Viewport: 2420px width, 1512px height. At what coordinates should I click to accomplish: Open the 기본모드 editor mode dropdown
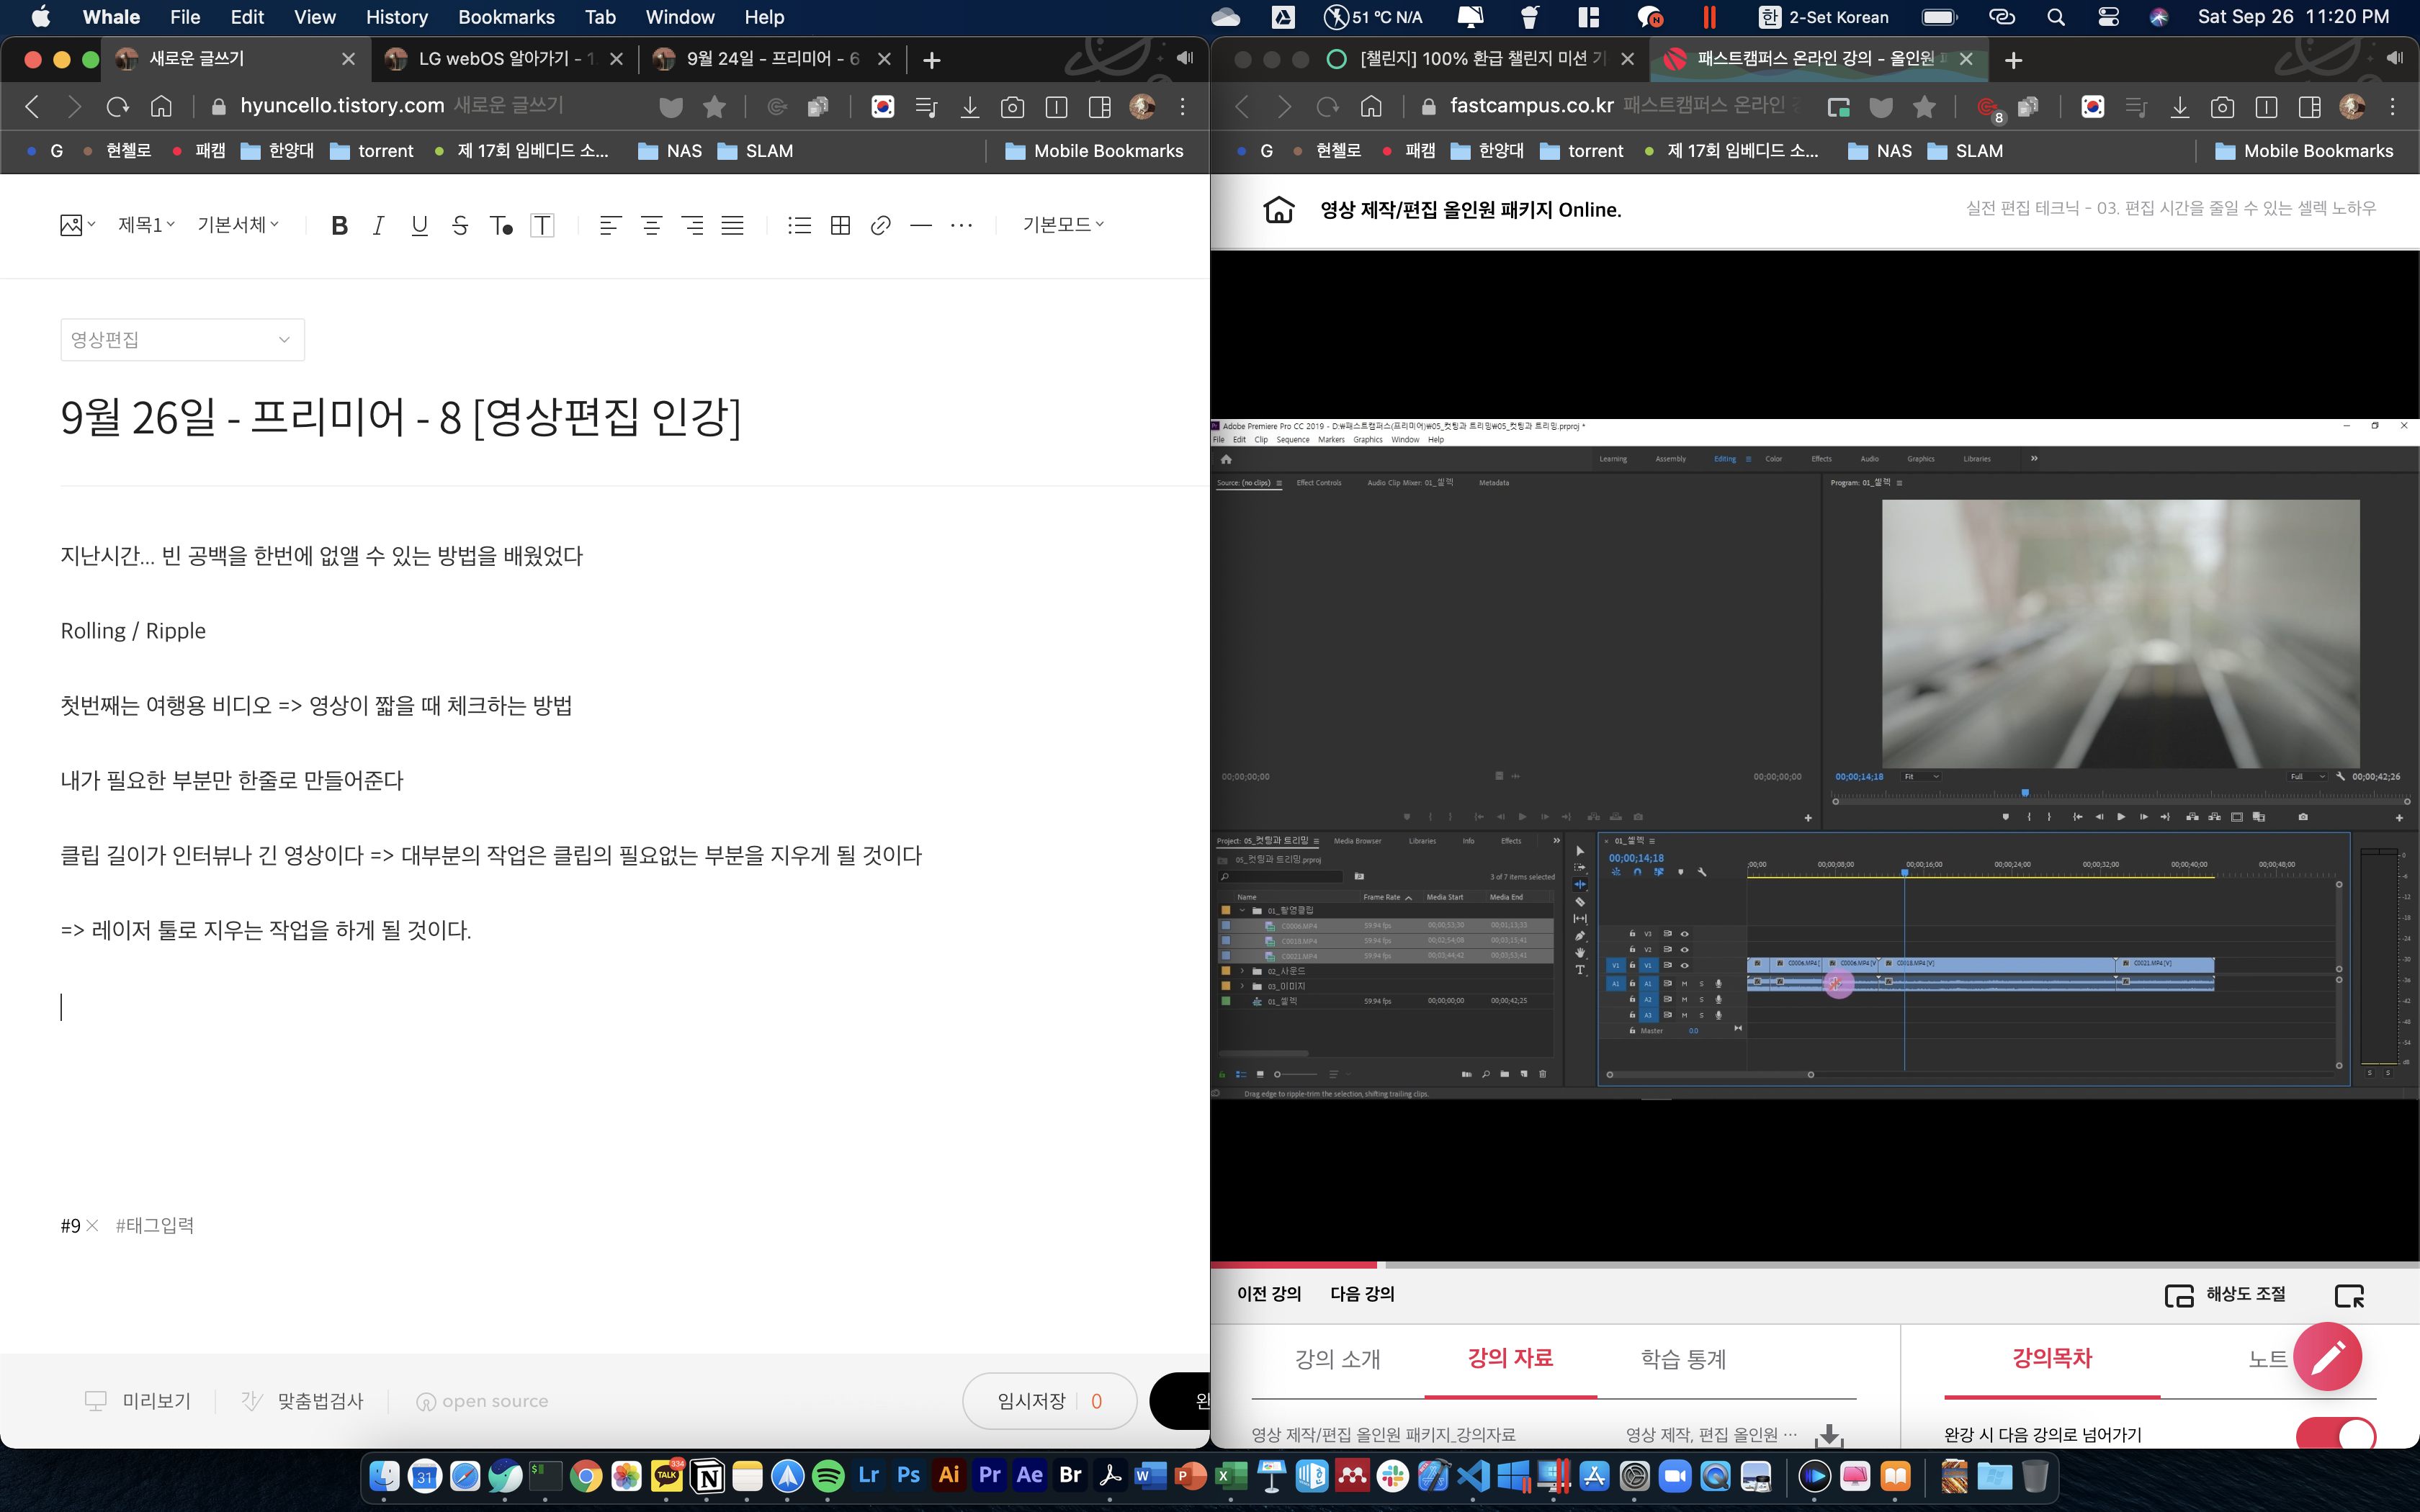pyautogui.click(x=1062, y=225)
